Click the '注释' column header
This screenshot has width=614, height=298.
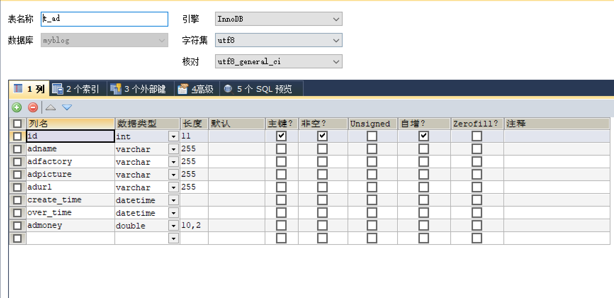click(557, 124)
